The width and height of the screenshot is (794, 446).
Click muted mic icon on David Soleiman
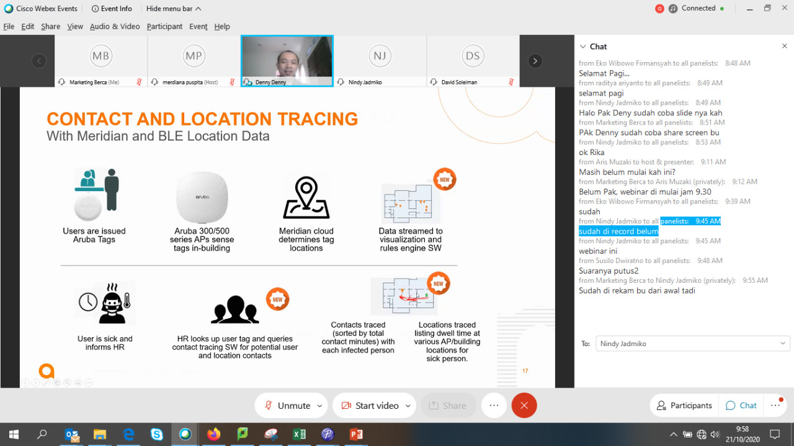pos(511,82)
